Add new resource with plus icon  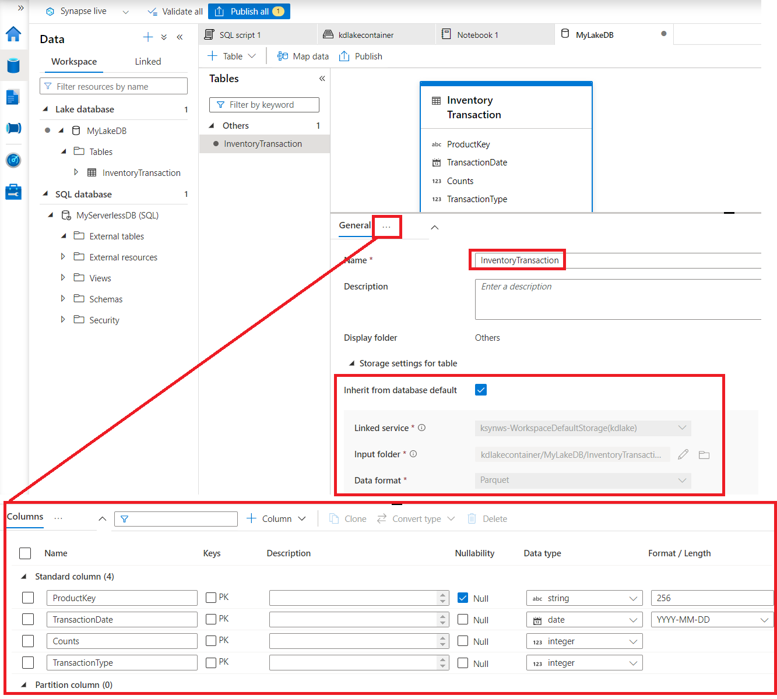(148, 37)
